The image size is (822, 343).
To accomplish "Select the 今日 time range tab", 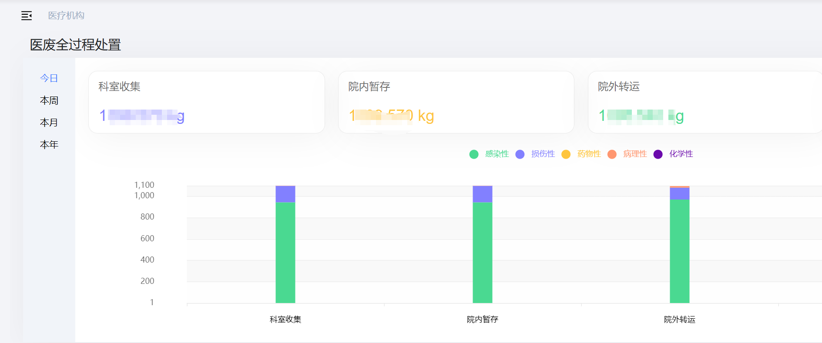I will [x=49, y=78].
